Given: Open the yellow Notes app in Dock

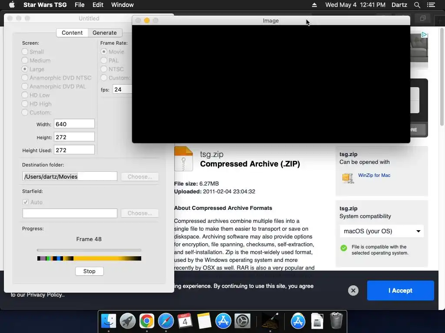Looking at the screenshot, I should tap(204, 321).
